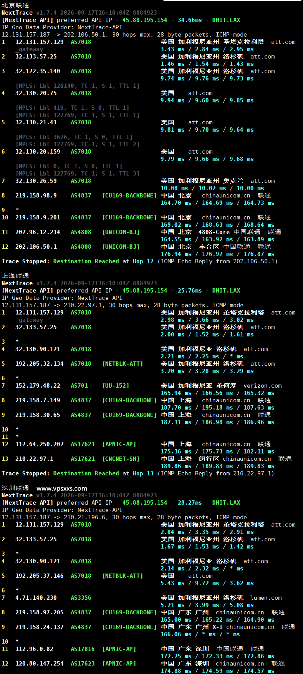Select hop IP '192.205.37.146'
The width and height of the screenshot is (303, 674).
40,576
